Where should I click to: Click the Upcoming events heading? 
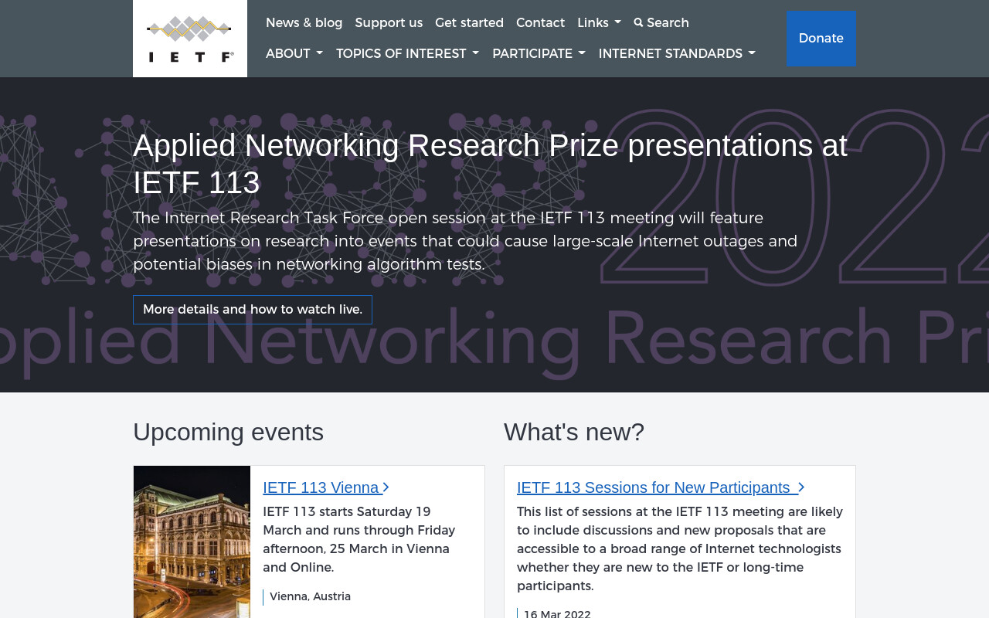228,432
